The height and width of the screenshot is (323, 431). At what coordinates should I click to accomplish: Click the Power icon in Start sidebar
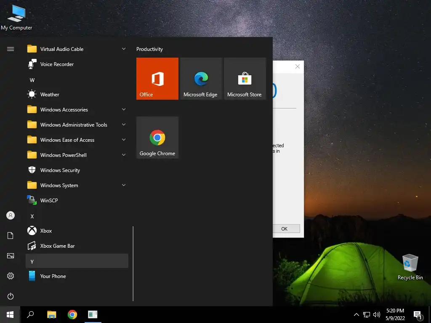click(x=11, y=296)
